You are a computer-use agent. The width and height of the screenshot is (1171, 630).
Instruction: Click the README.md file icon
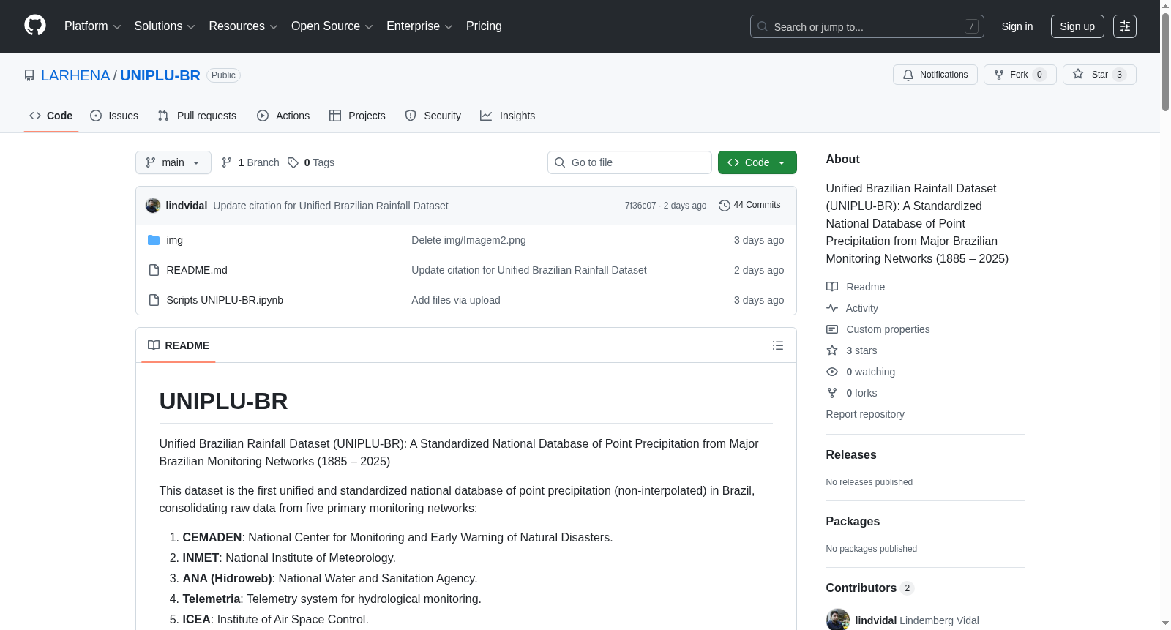[154, 270]
